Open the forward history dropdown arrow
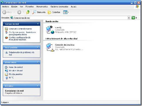The image size is (142, 106). coord(24,12)
